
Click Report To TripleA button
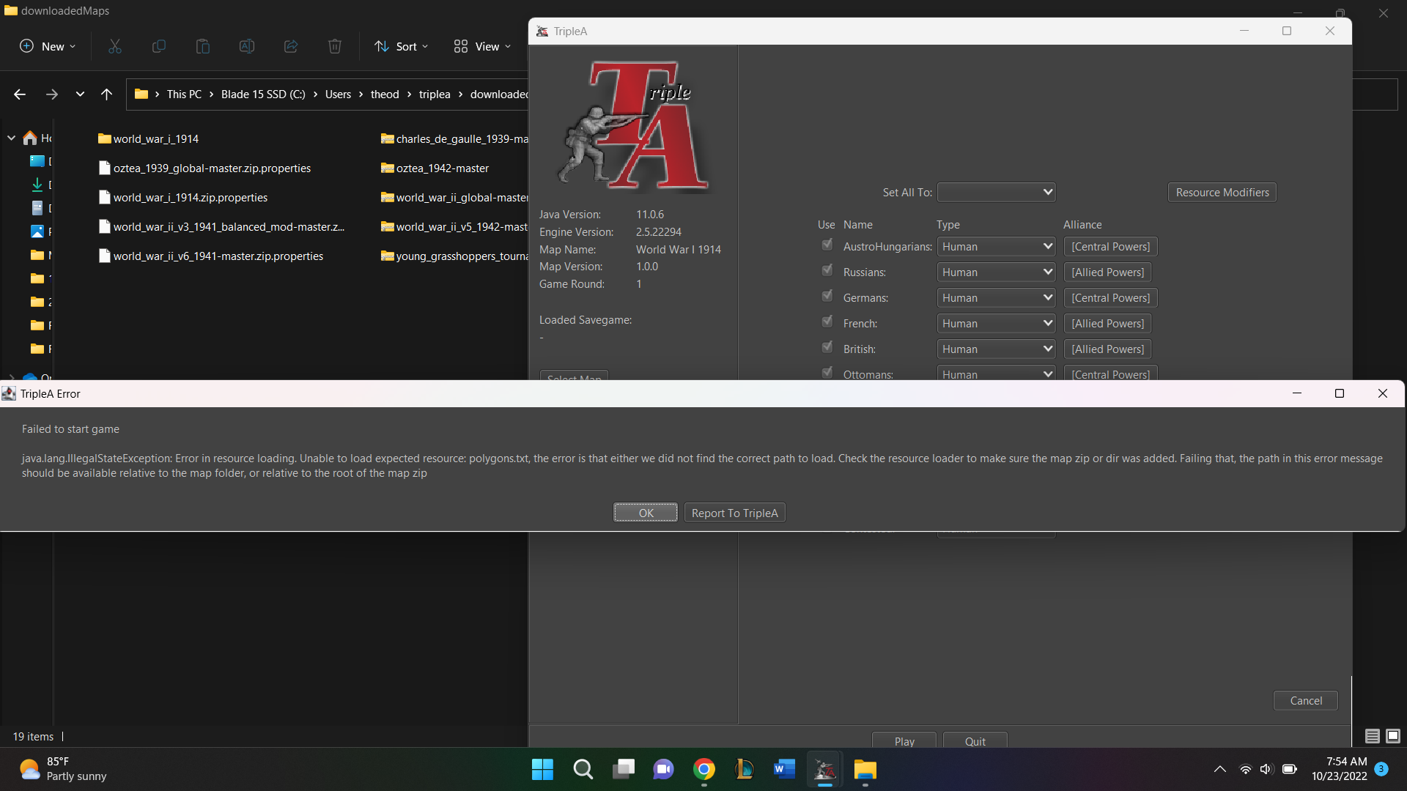click(x=734, y=513)
